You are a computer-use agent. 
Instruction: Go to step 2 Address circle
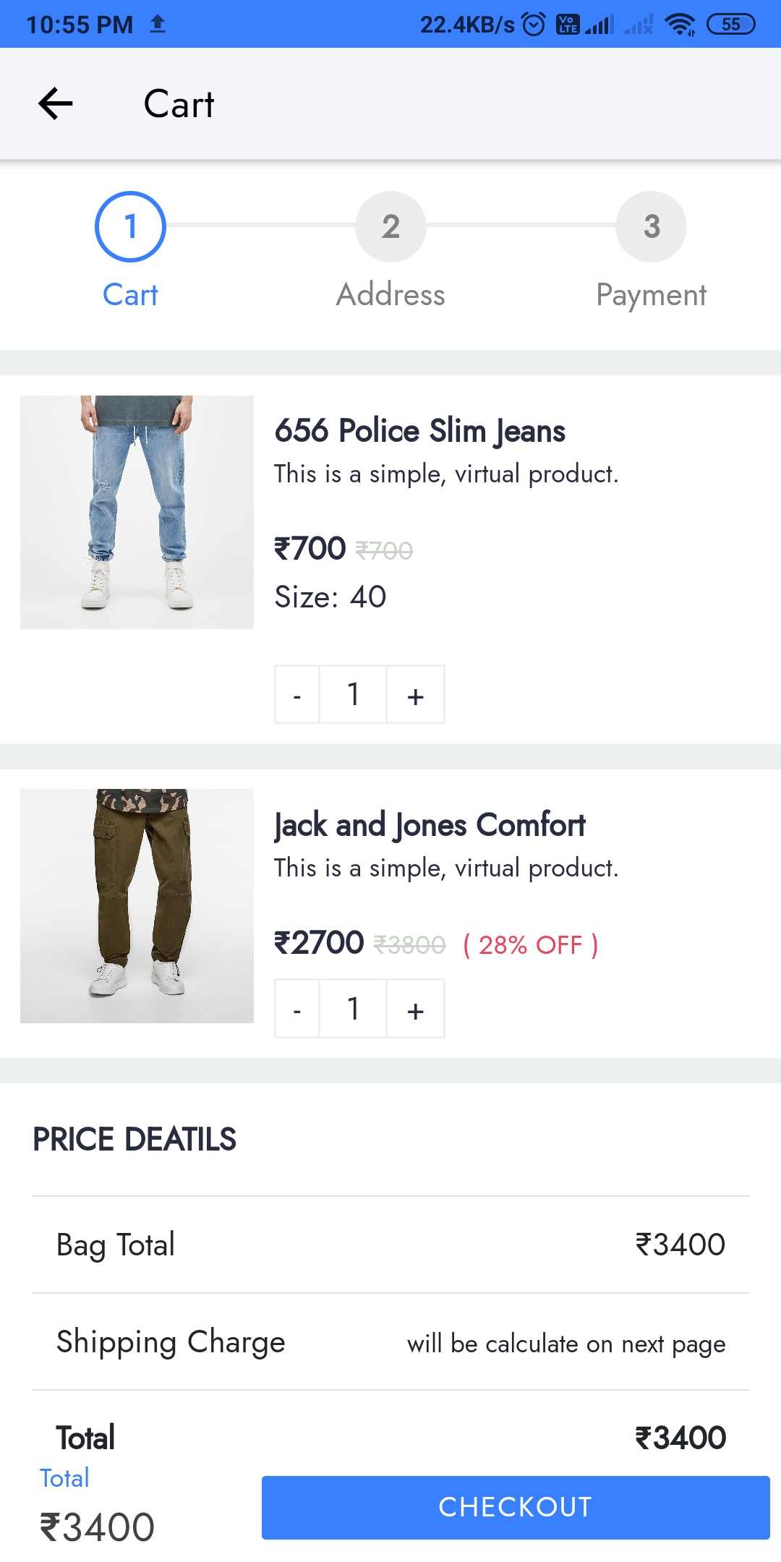point(390,226)
